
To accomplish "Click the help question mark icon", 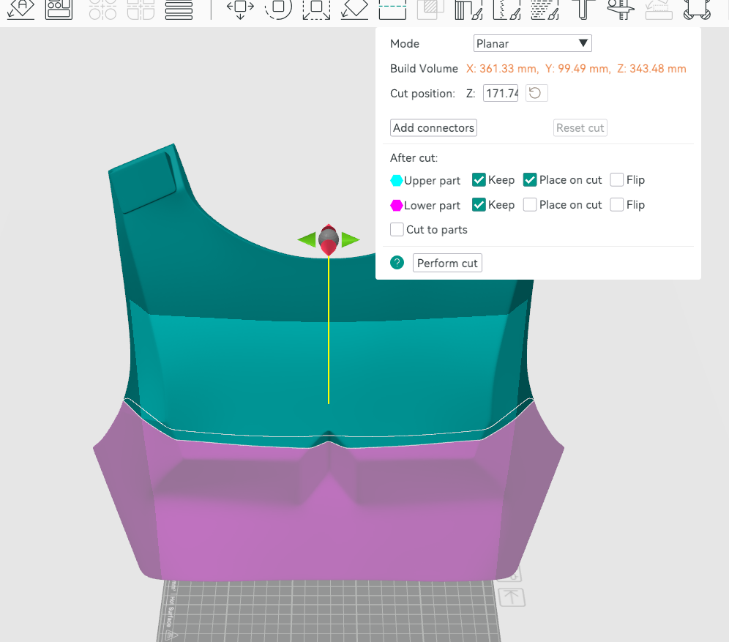I will tap(397, 262).
